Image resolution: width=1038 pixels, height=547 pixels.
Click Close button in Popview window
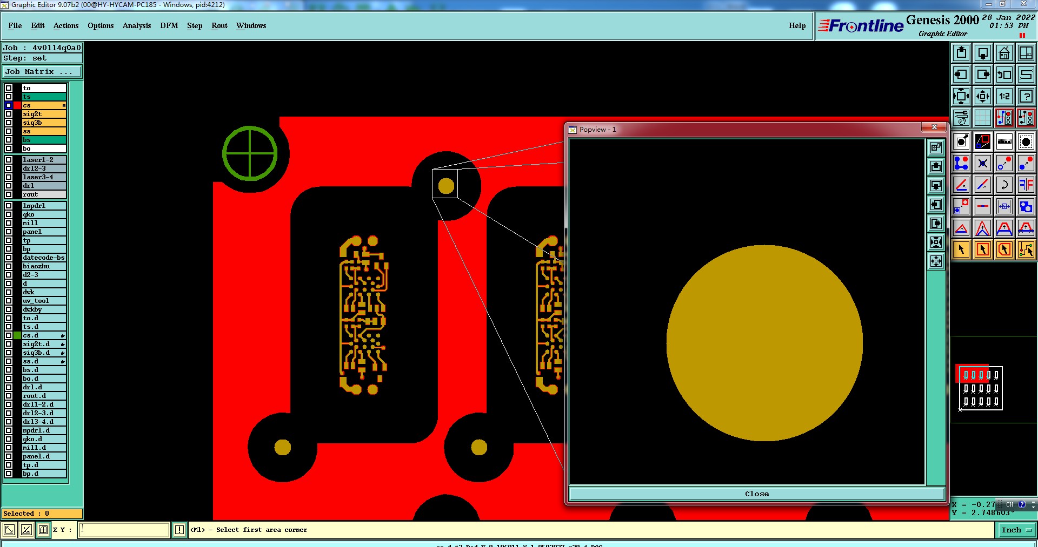(756, 494)
